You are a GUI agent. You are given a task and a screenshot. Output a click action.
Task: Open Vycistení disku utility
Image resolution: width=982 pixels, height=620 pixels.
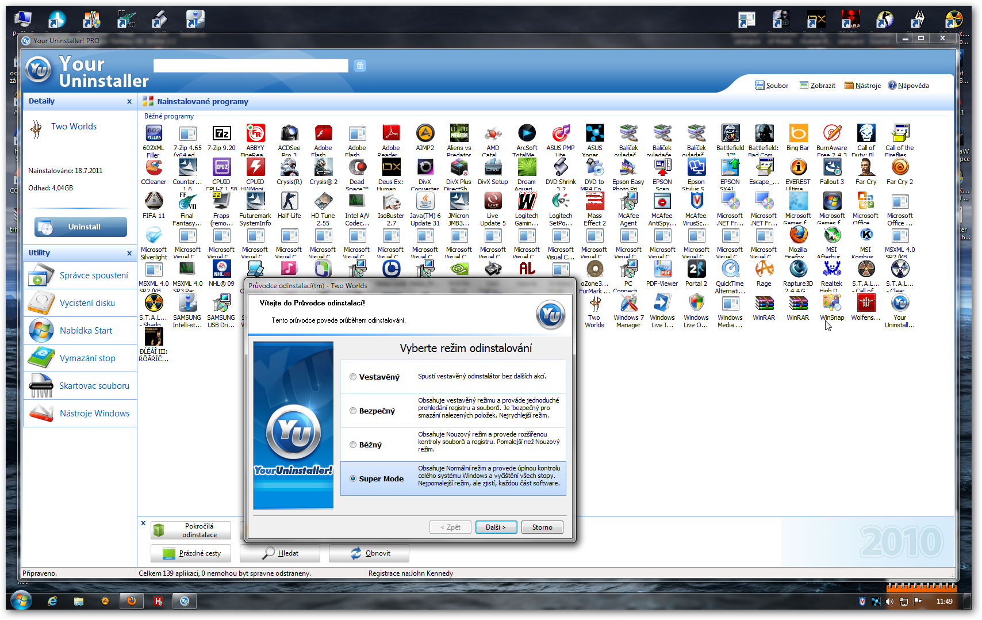click(80, 303)
